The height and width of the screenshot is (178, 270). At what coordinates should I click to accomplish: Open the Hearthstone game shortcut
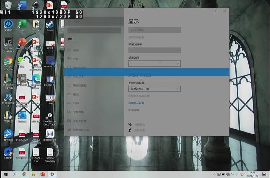coord(22,80)
